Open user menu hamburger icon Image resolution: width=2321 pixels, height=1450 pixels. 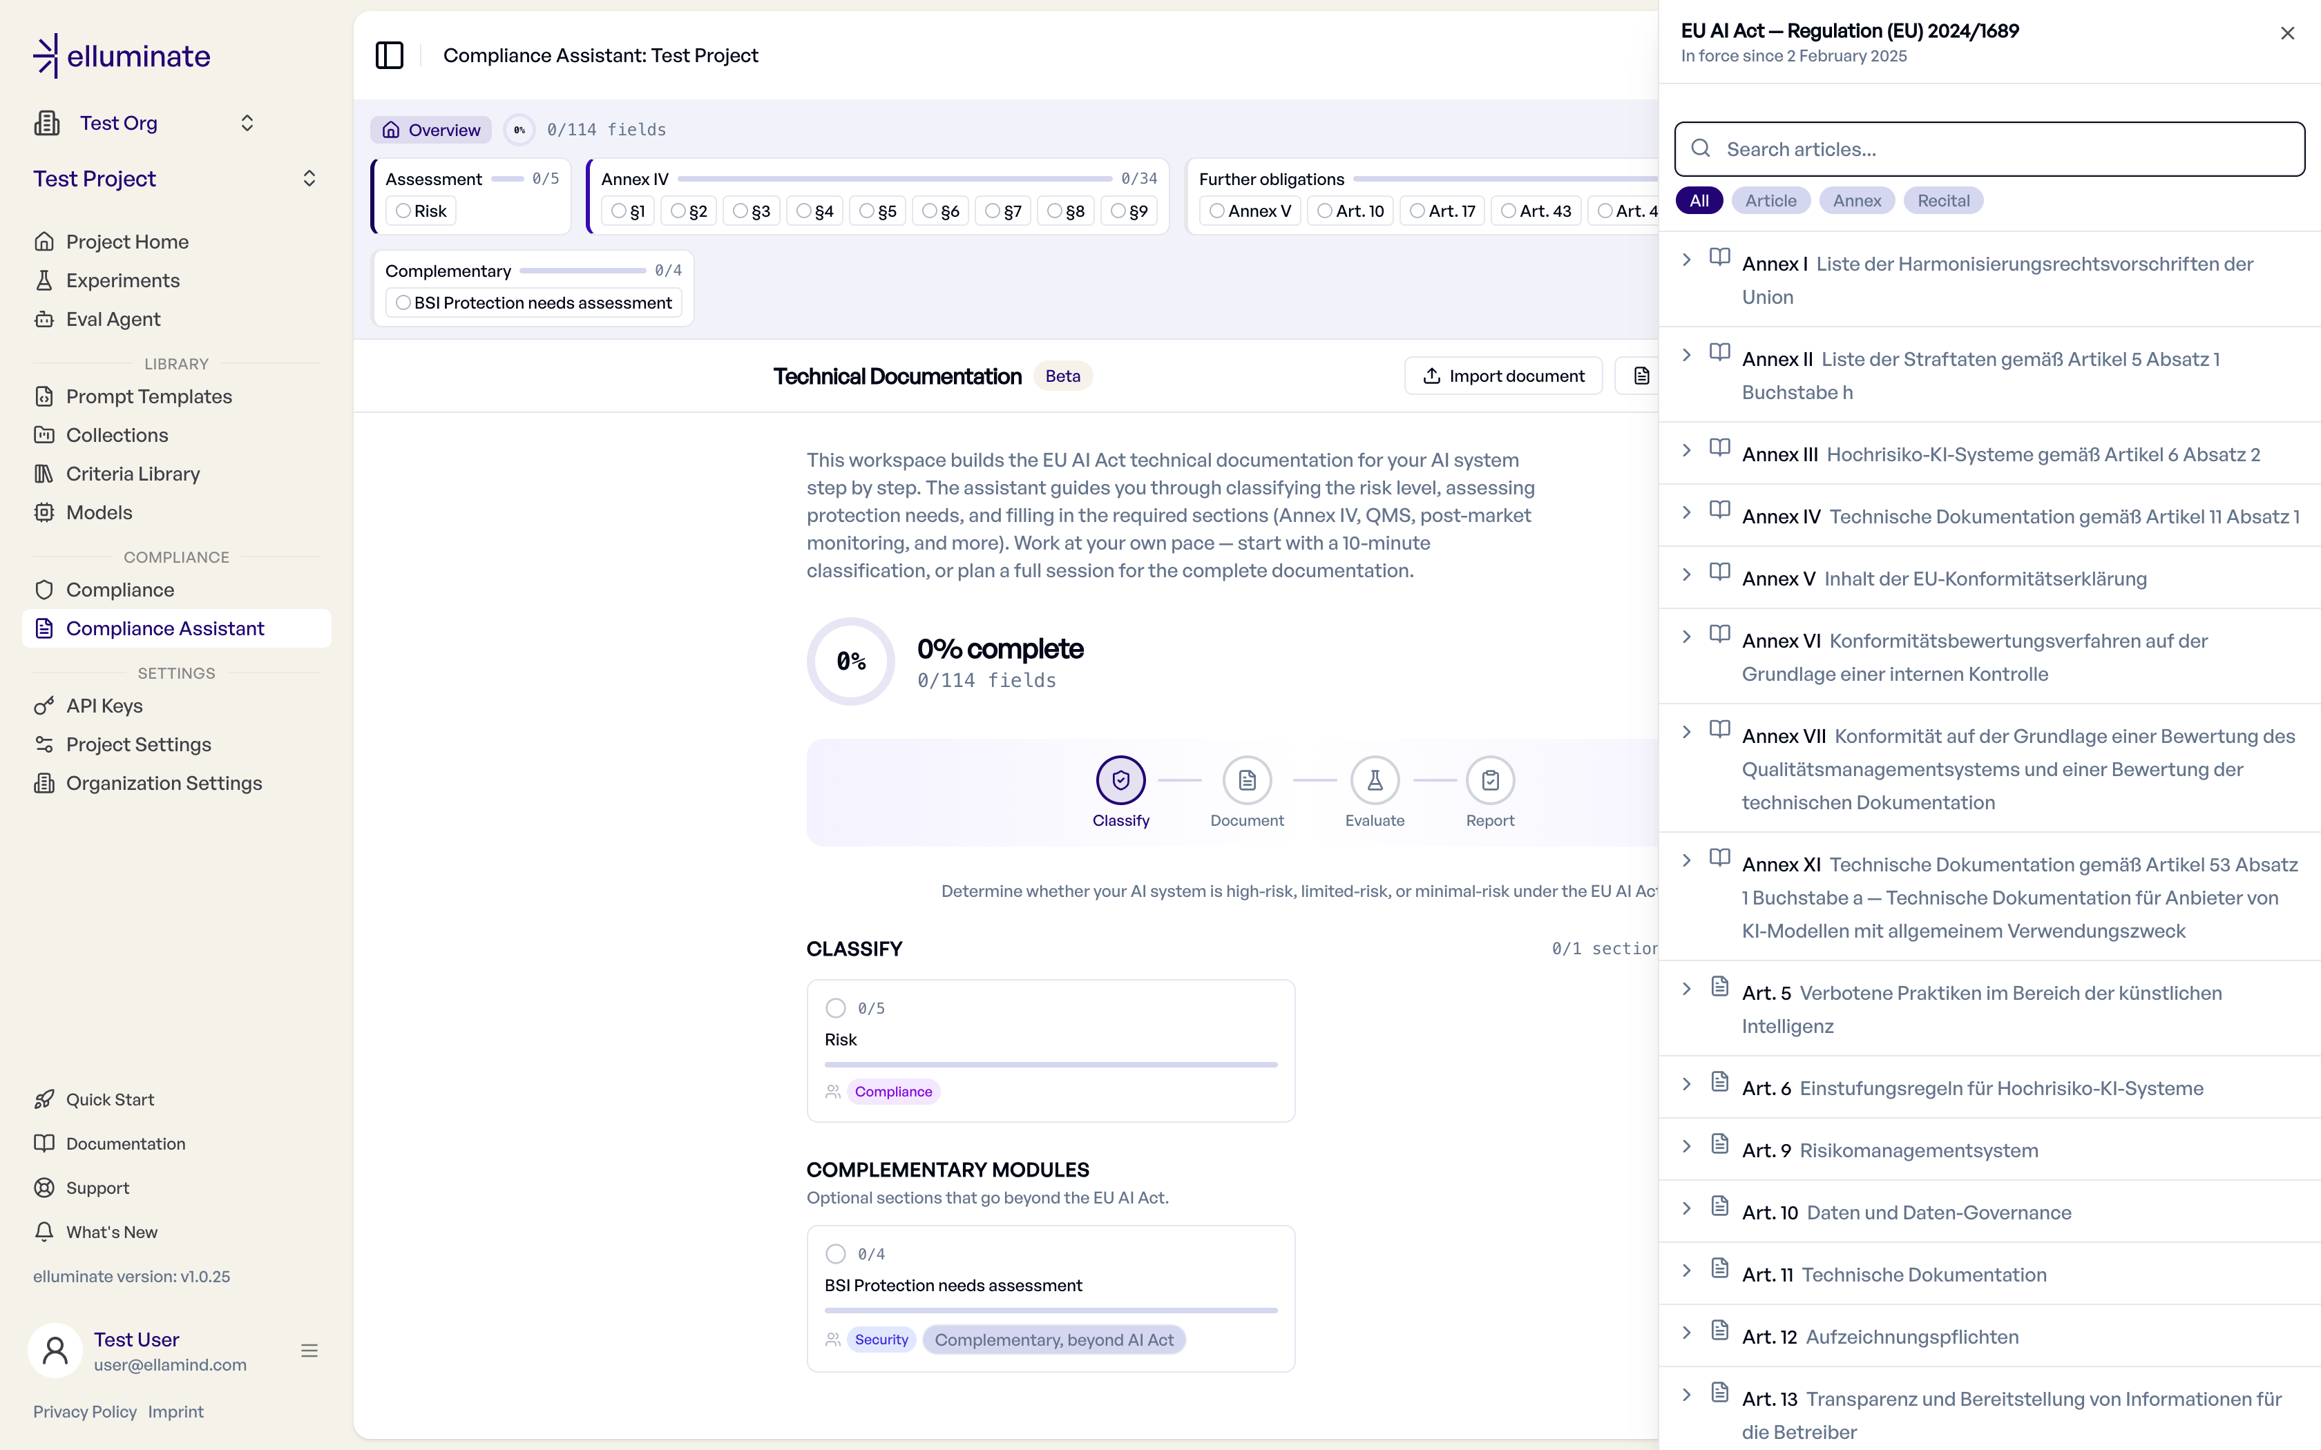tap(309, 1351)
